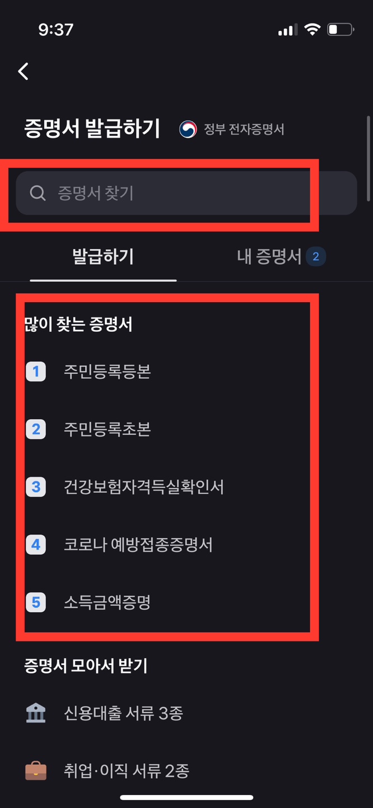Tap the government emblem icon next to 정부 전자증명서

click(189, 129)
